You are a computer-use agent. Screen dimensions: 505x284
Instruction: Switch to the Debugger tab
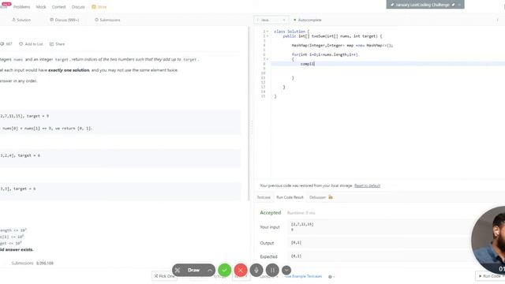coord(317,197)
